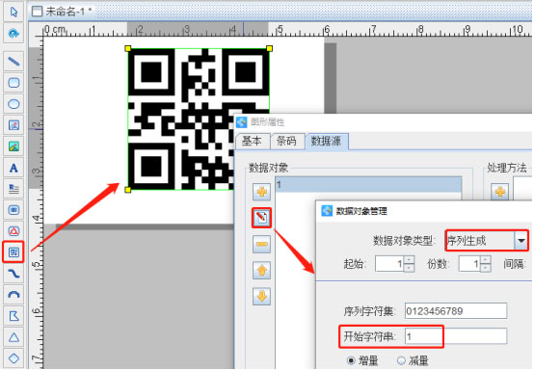Edit the selected data object

click(x=261, y=218)
